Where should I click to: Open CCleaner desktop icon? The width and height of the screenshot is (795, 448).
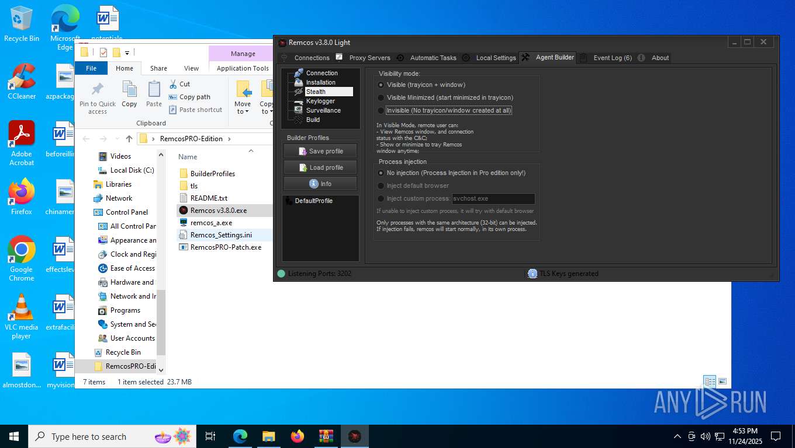point(22,82)
